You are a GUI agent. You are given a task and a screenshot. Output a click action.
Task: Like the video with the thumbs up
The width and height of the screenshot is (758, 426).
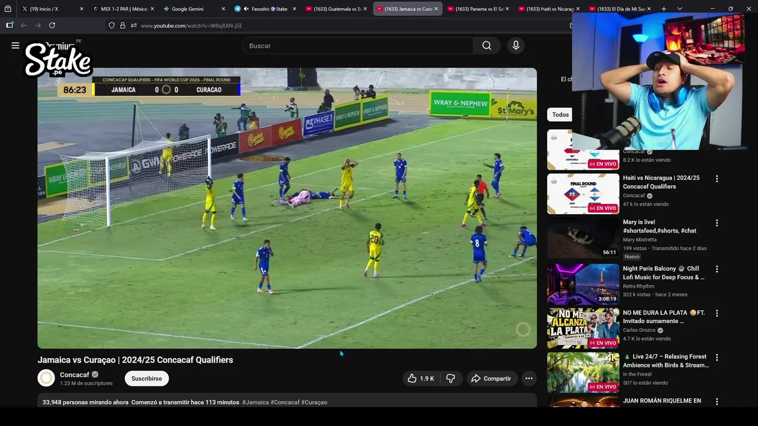pyautogui.click(x=421, y=379)
